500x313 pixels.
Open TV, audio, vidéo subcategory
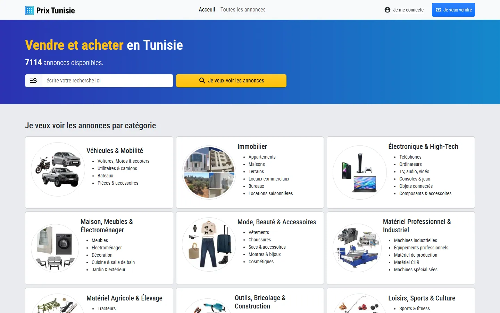414,171
